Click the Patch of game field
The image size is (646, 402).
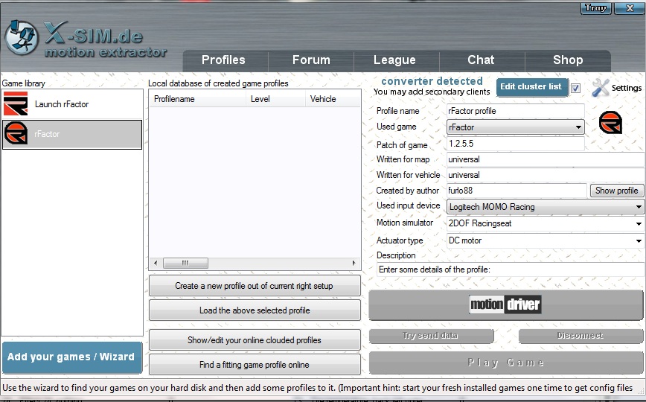(x=516, y=144)
